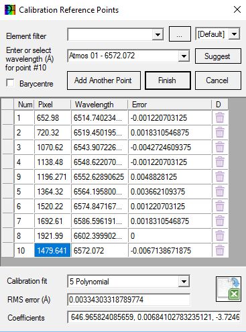Viewport: 246px width, 332px height.
Task: Select wavelength cell 6602.399902...
Action: point(99,235)
